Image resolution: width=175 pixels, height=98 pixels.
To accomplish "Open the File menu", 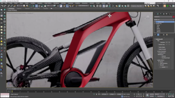I will 2,3.
